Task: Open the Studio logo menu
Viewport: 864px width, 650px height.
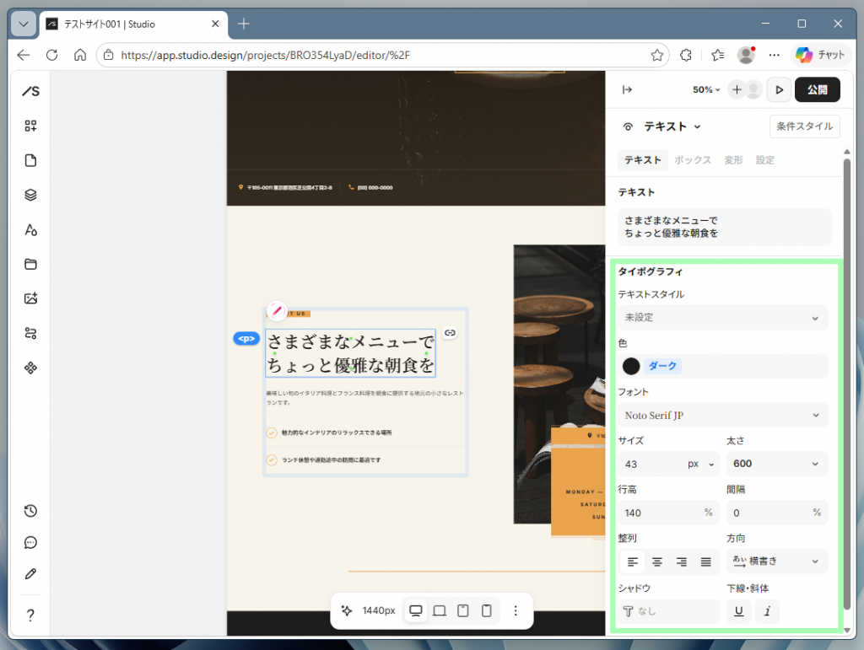Action: click(x=31, y=91)
